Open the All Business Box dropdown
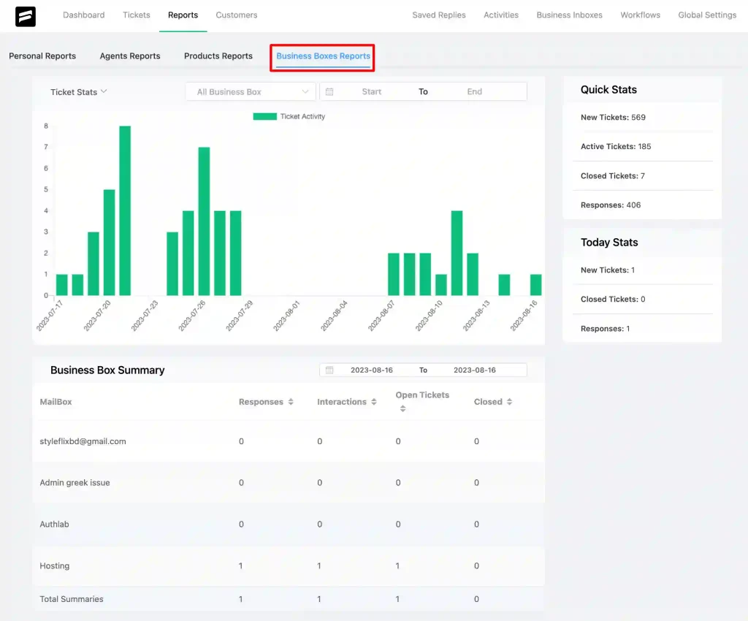The height and width of the screenshot is (621, 748). point(251,91)
